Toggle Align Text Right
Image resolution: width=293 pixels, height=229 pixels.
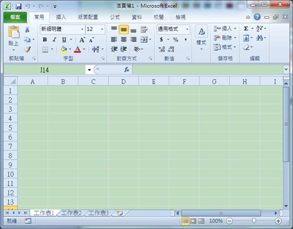pyautogui.click(x=133, y=40)
